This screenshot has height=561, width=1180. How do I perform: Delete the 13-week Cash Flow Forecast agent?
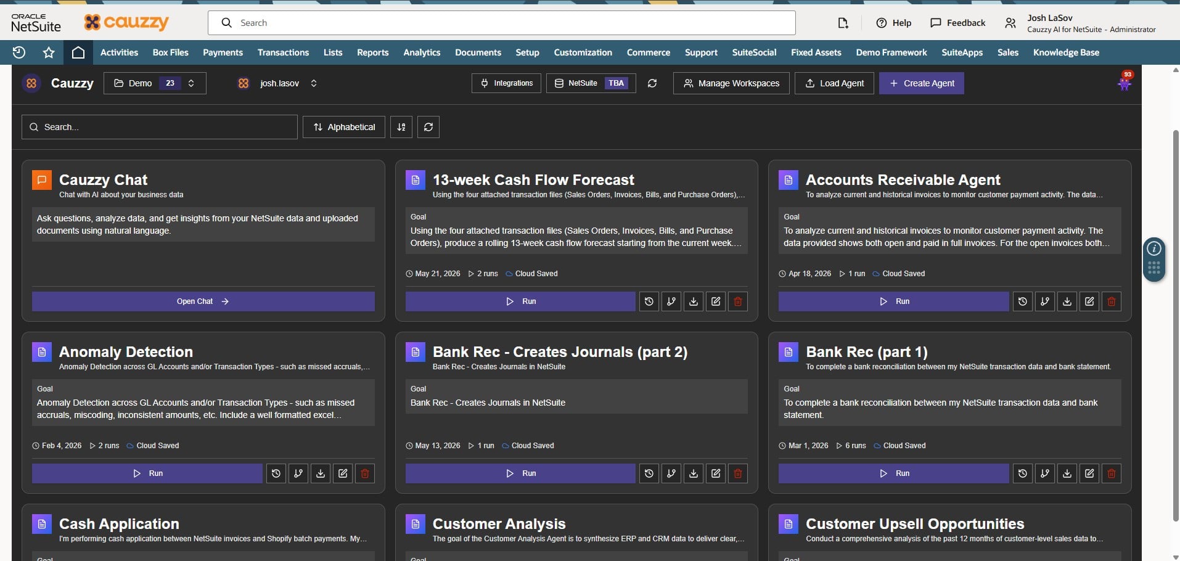738,301
